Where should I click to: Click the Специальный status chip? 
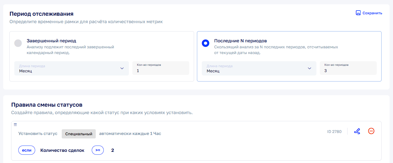tap(79, 134)
